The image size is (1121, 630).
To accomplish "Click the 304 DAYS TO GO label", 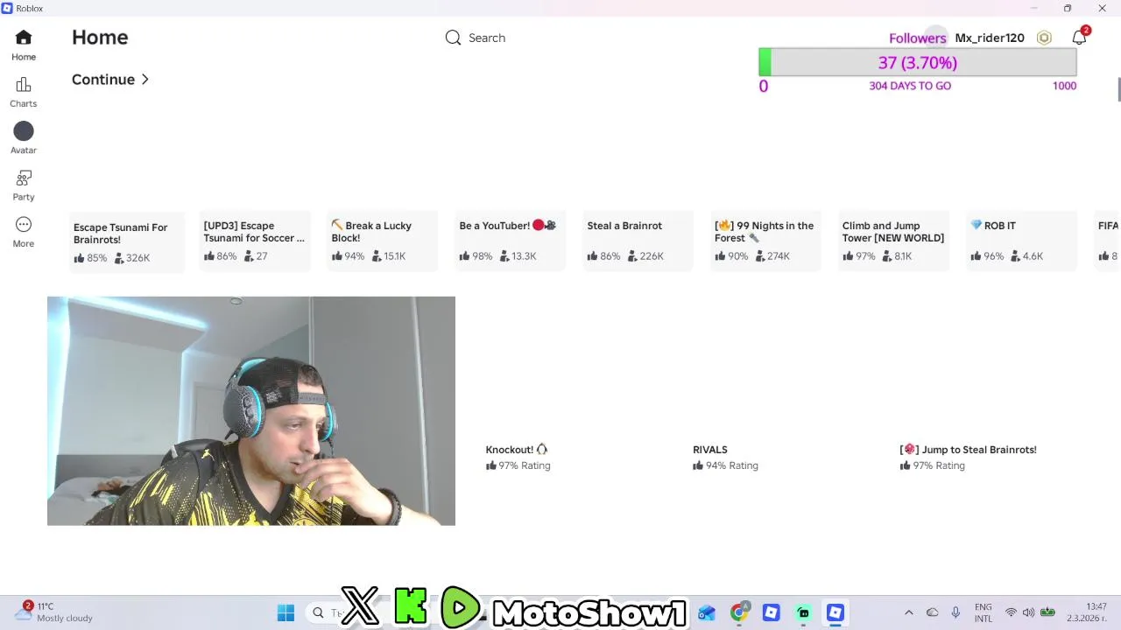I will pos(910,86).
